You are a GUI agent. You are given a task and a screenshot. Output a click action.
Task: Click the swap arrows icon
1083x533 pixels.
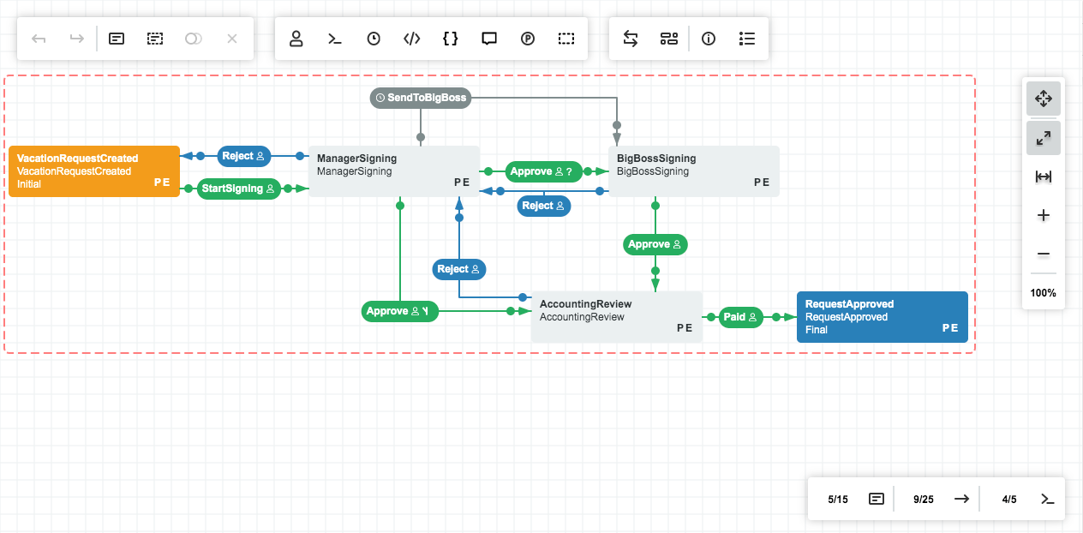[x=631, y=39]
